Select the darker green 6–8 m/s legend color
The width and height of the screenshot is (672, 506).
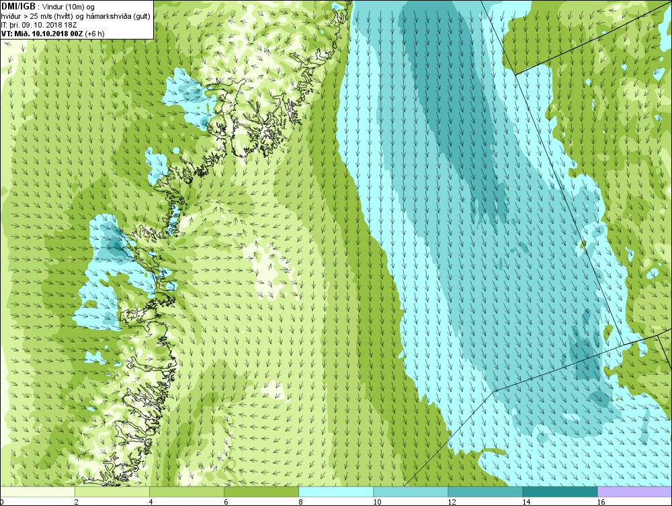pyautogui.click(x=261, y=492)
